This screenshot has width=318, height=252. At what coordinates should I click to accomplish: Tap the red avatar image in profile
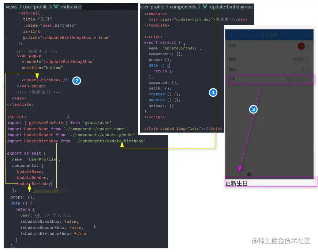click(x=301, y=46)
